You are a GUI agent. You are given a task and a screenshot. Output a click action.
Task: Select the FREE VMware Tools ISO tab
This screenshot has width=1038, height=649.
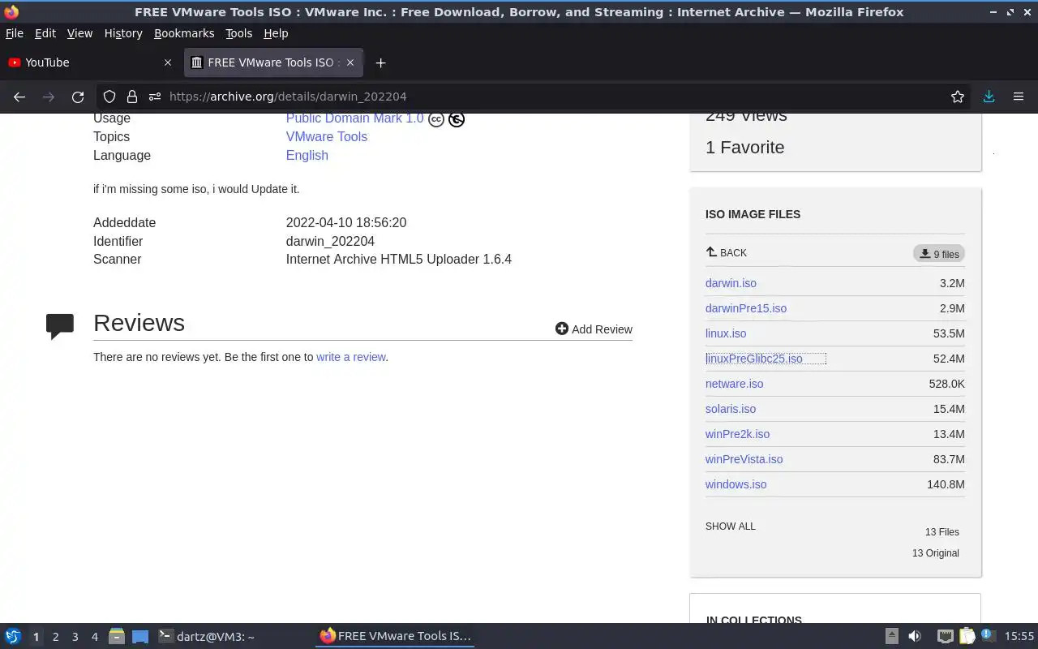click(x=273, y=62)
